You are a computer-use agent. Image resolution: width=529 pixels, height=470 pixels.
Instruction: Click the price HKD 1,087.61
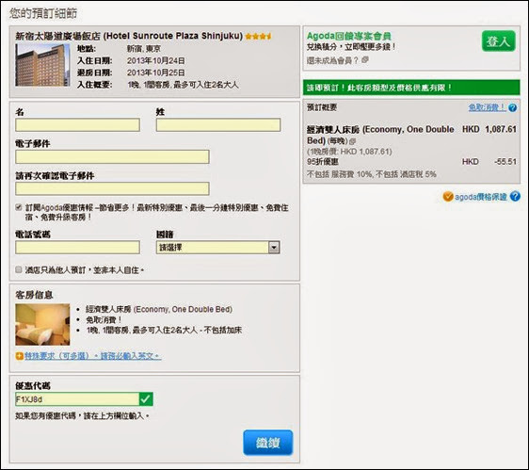coord(489,129)
